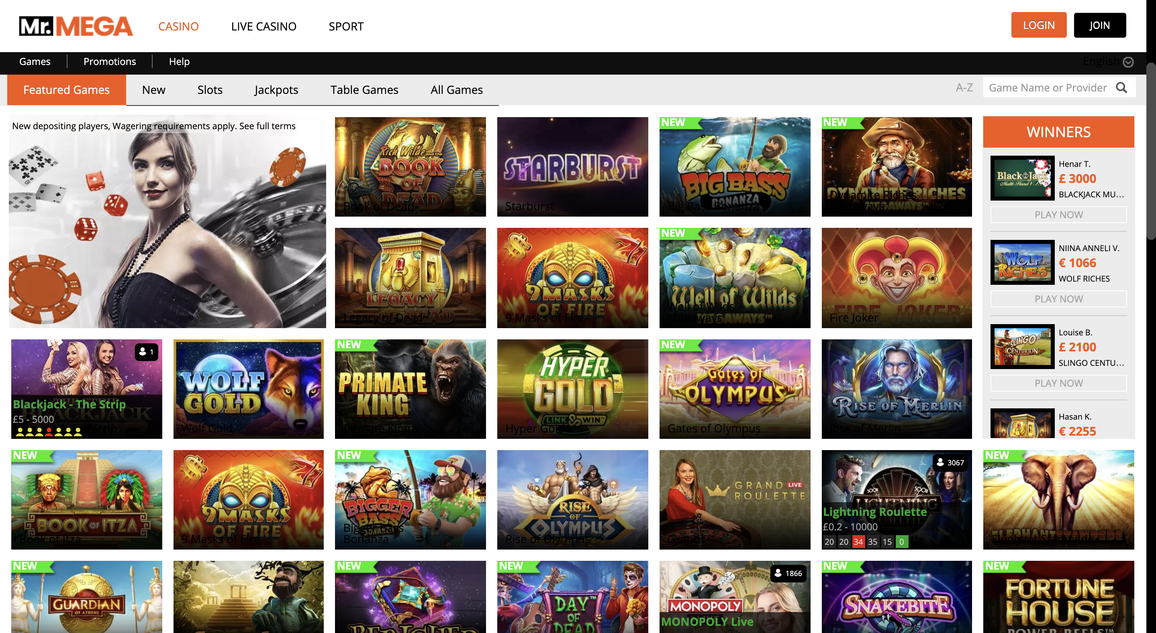Click Blackjack Multi-Hand winner thumbnail
1156x633 pixels.
pyautogui.click(x=1022, y=178)
